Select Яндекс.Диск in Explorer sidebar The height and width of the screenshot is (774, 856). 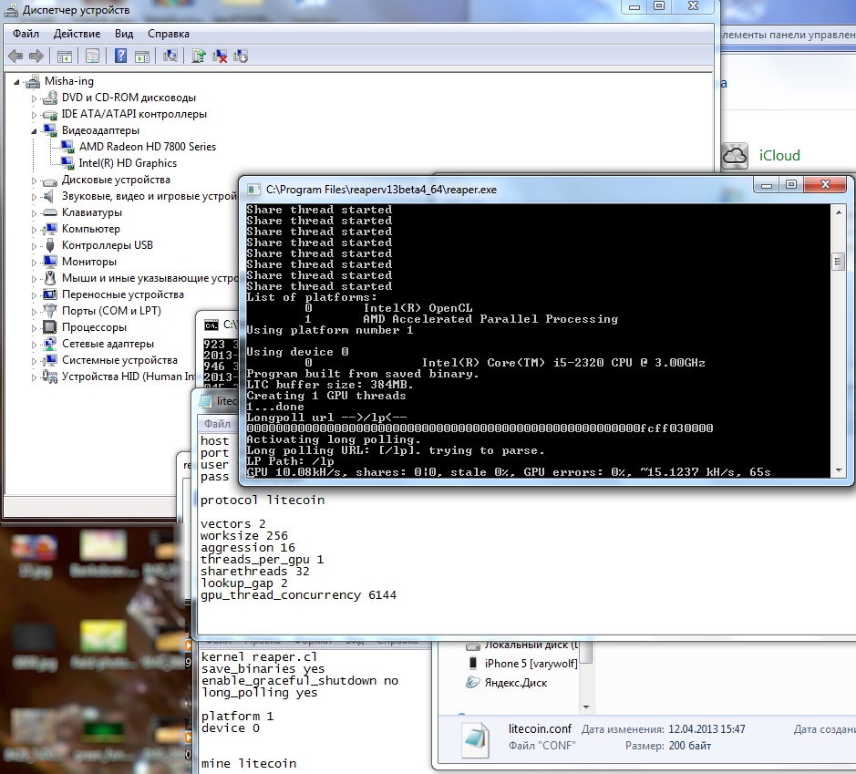(x=515, y=683)
